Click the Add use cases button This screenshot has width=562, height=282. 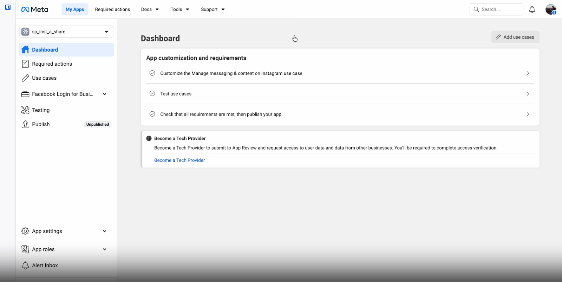[x=515, y=37]
